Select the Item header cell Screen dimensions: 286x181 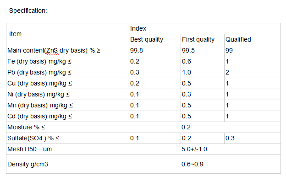pos(67,34)
